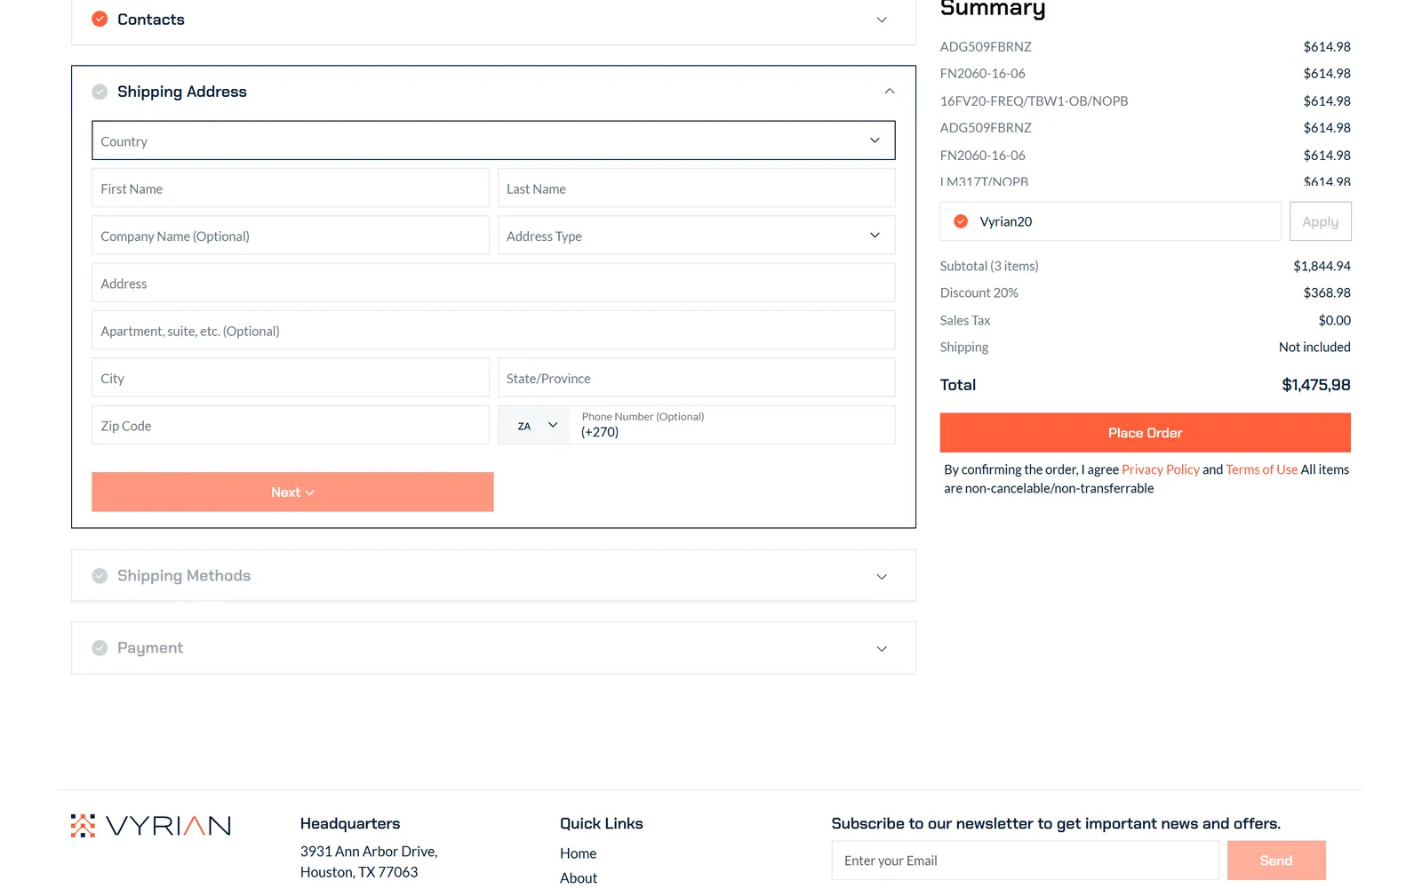Click the Apply coupon button

click(x=1320, y=221)
